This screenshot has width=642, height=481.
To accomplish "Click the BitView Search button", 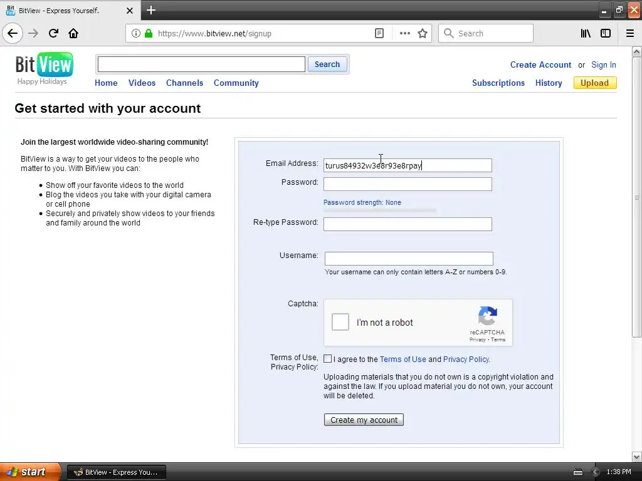I will click(x=327, y=65).
